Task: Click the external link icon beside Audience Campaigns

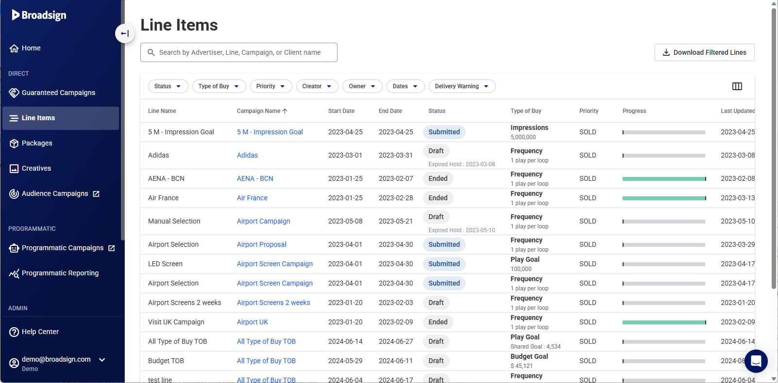Action: click(96, 194)
